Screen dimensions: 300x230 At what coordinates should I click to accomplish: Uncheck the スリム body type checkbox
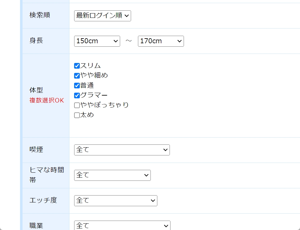pyautogui.click(x=77, y=66)
